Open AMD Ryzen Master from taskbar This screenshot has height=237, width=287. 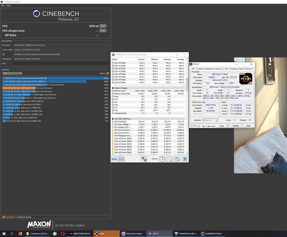(80, 233)
